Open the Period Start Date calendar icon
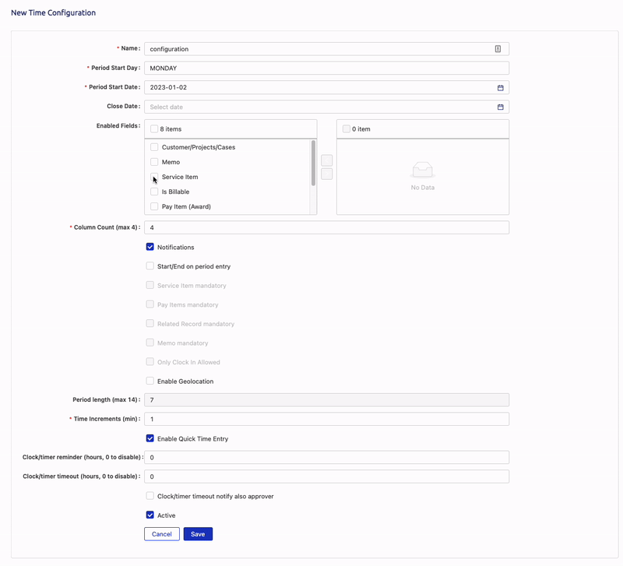The image size is (623, 566). pos(500,88)
